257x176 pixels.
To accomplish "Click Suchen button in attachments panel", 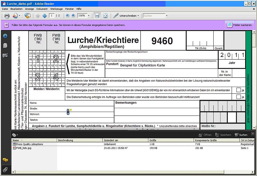I will tap(241, 135).
